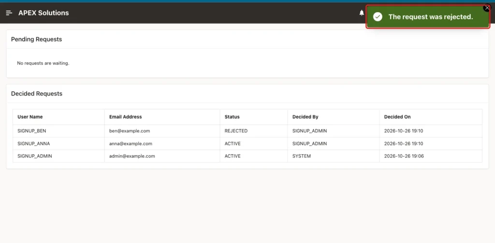Select the SIGNUP_BEN user name cell
This screenshot has width=495, height=243.
58,131
